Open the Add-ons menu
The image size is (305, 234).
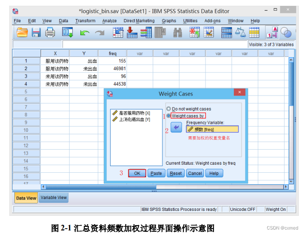pyautogui.click(x=212, y=21)
